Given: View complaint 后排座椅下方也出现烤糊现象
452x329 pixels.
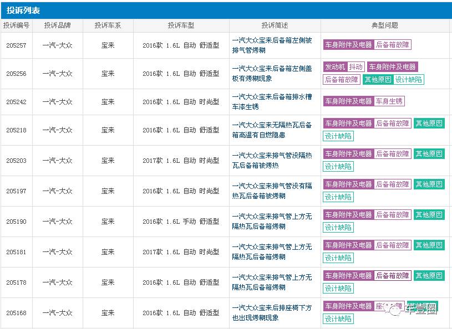Looking at the screenshot, I should (x=272, y=313).
